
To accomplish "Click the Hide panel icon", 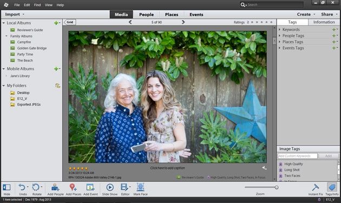I will [x=6, y=187].
